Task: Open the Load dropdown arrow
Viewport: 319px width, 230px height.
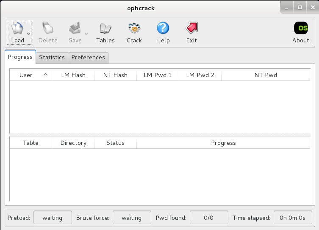Action: coord(28,34)
